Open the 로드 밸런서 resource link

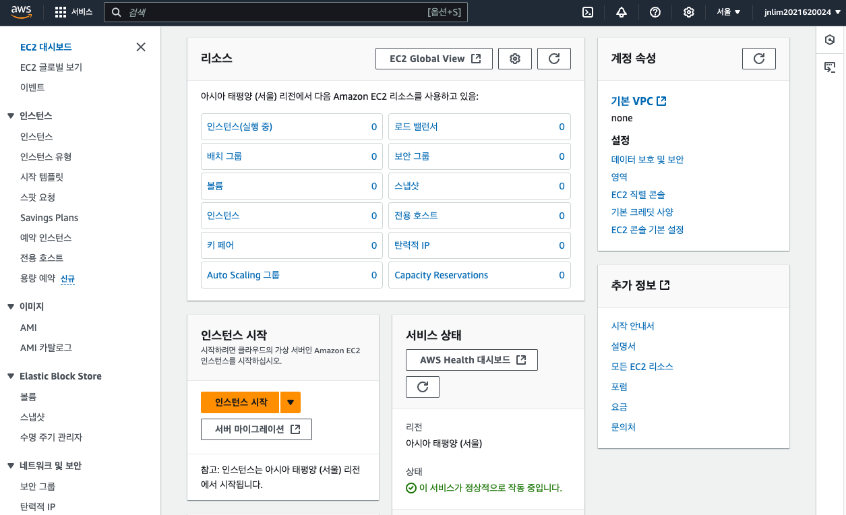[x=416, y=127]
